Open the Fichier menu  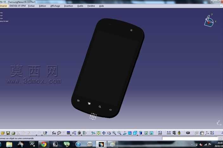[31, 6]
